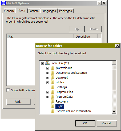Select the $Recycle.Bin label
This screenshot has width=121, height=131.
(64, 68)
